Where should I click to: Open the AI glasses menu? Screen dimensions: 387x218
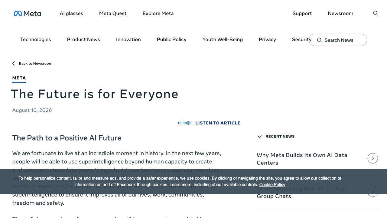pos(71,13)
